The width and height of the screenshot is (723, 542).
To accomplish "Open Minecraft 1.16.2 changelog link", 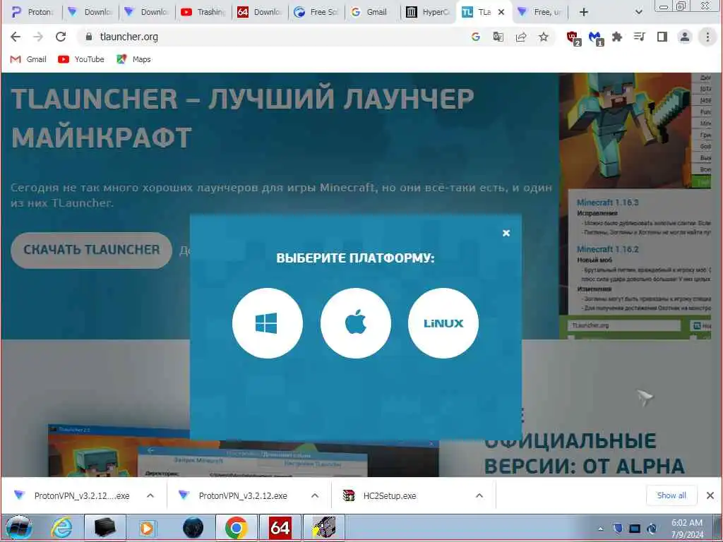I will tap(608, 249).
